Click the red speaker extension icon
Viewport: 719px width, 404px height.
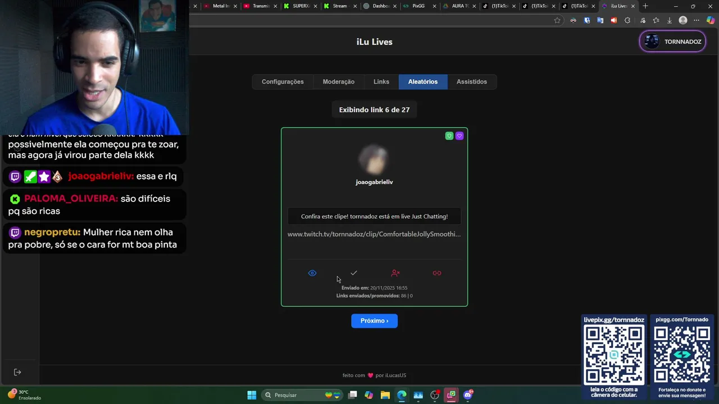click(x=613, y=20)
